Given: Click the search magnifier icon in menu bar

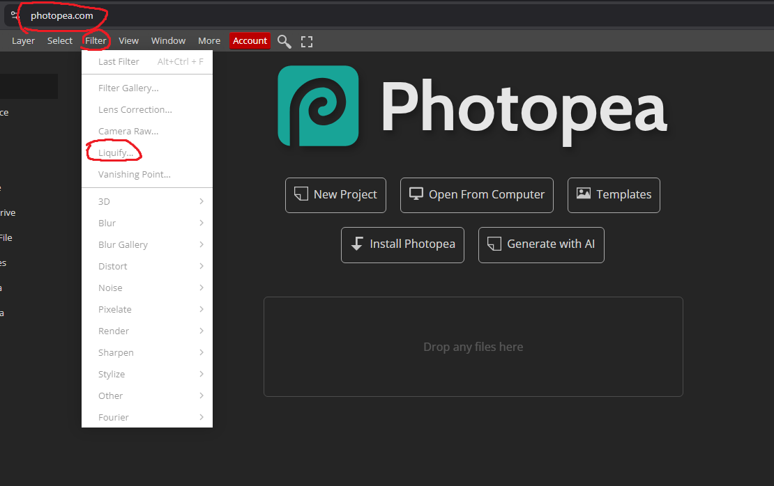Looking at the screenshot, I should pyautogui.click(x=284, y=41).
